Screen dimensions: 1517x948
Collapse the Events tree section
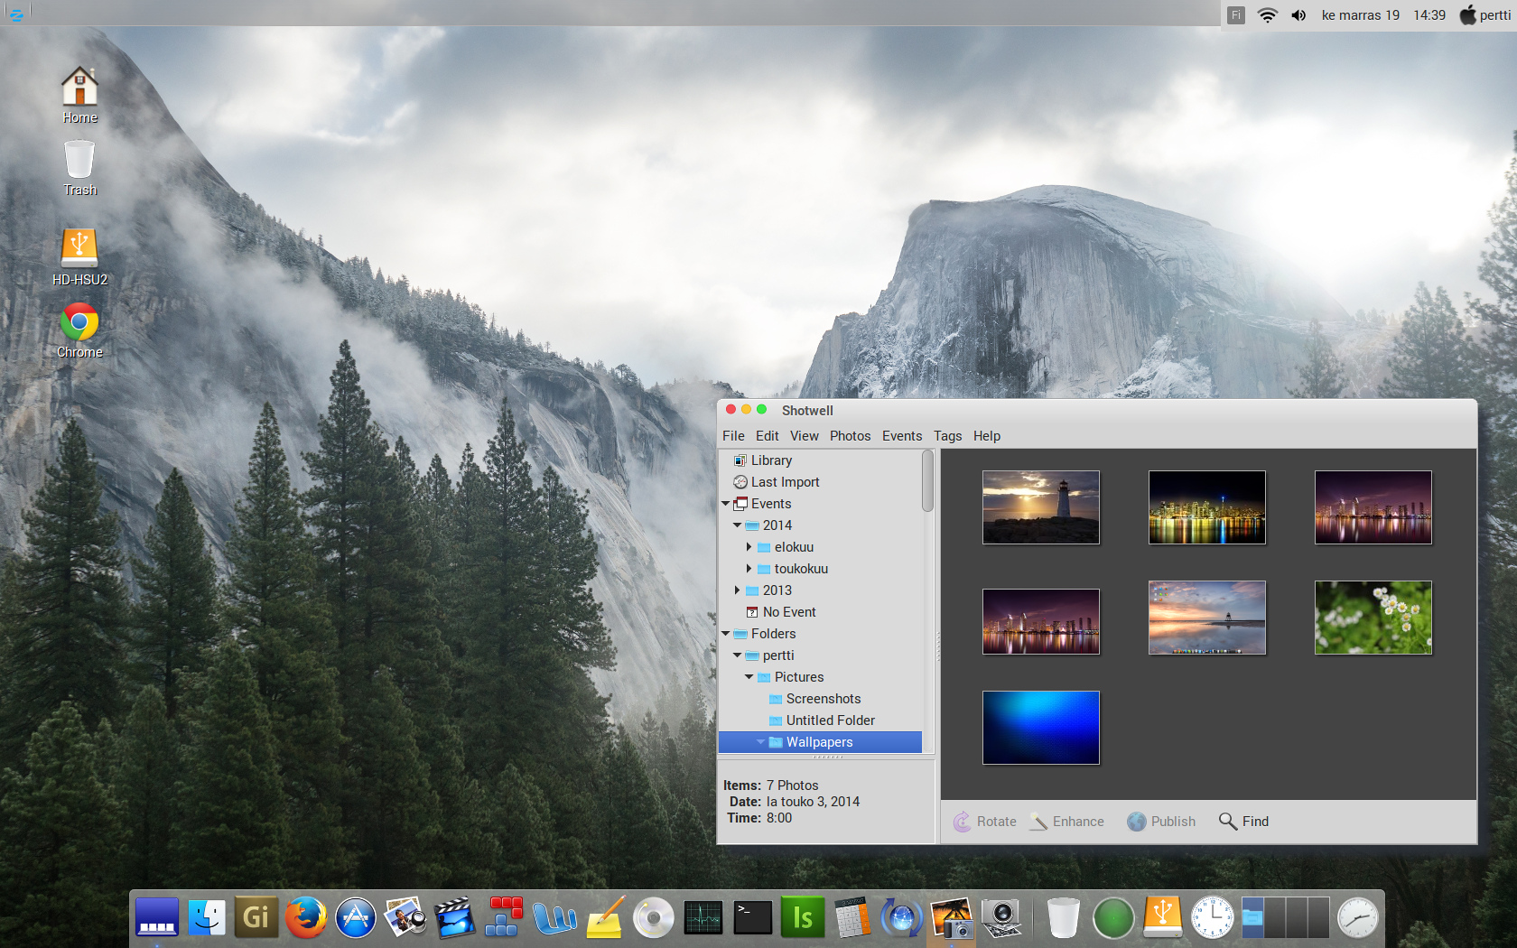[726, 504]
